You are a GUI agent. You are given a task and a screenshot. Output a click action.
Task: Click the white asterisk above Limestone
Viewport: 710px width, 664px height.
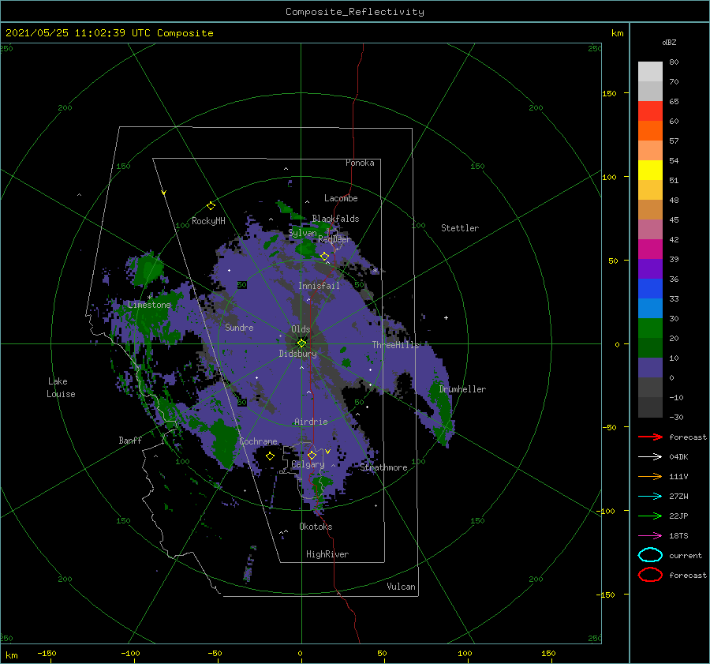(149, 298)
